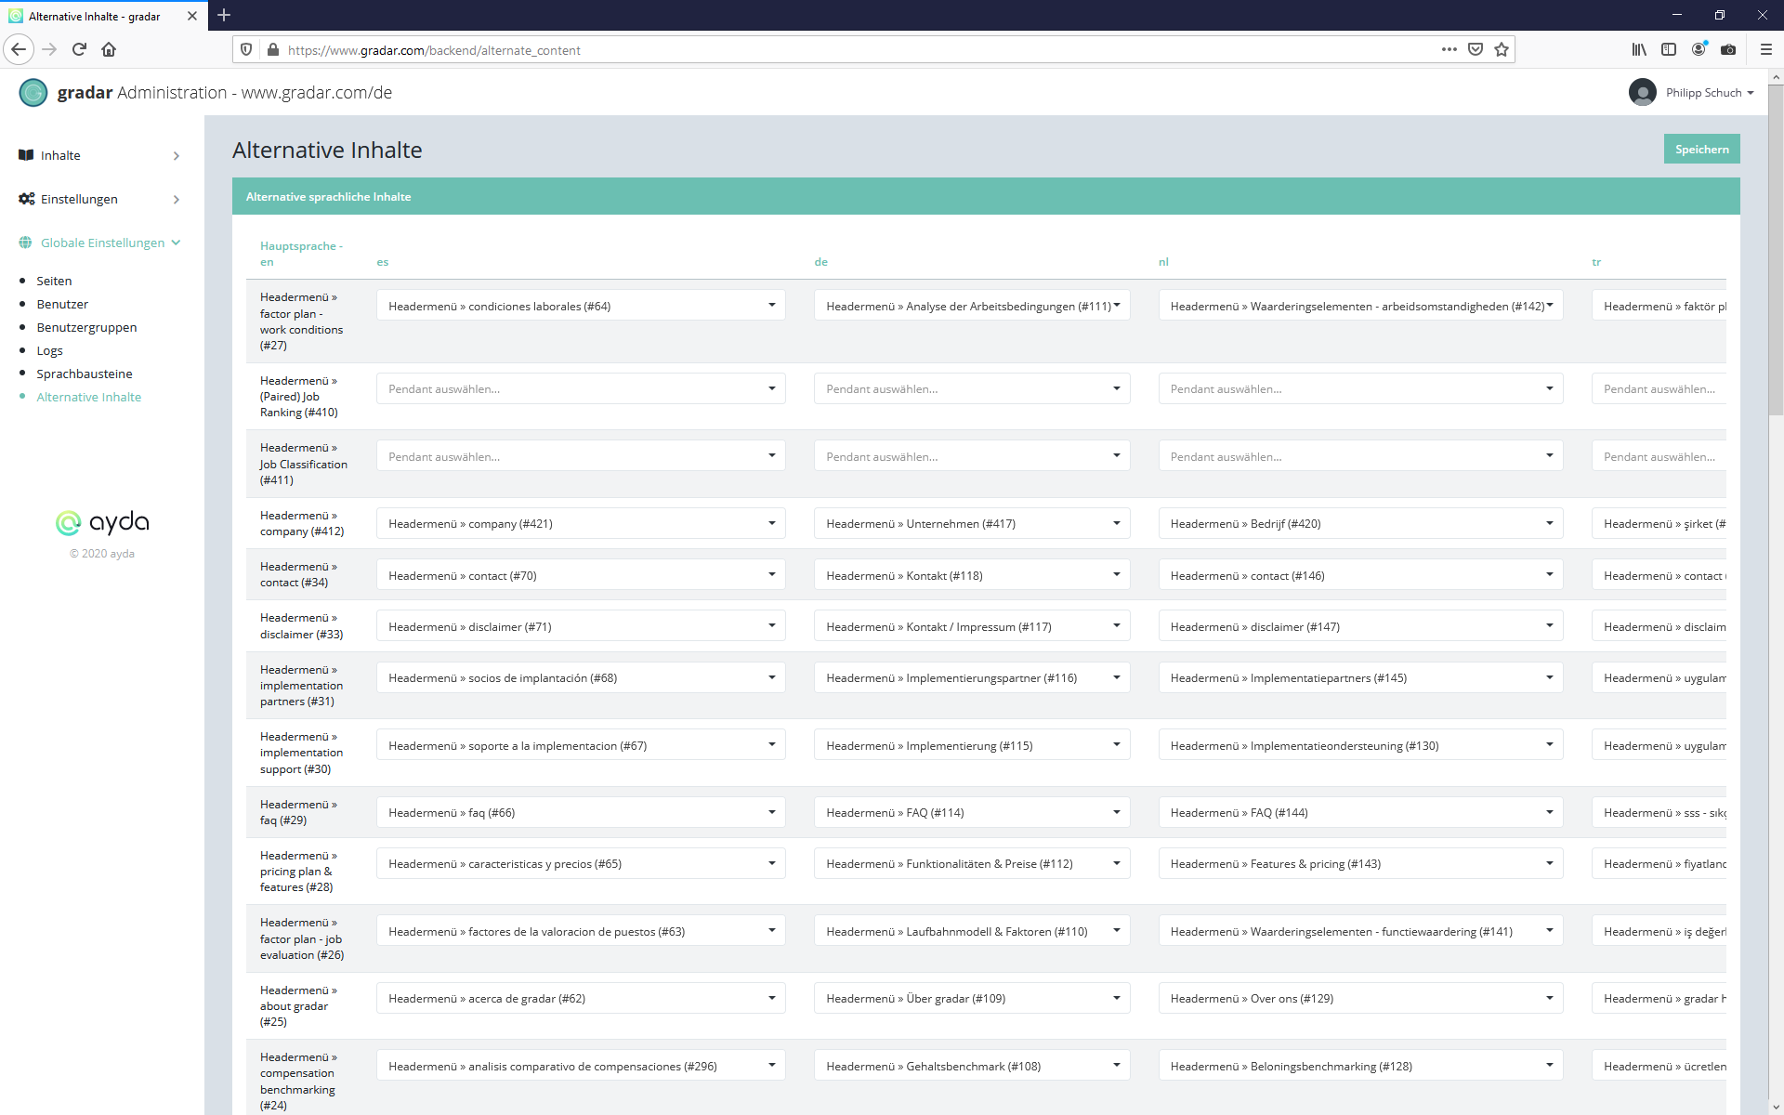Image resolution: width=1784 pixels, height=1115 pixels.
Task: Click the page vertical scrollbar
Action: [1776, 251]
